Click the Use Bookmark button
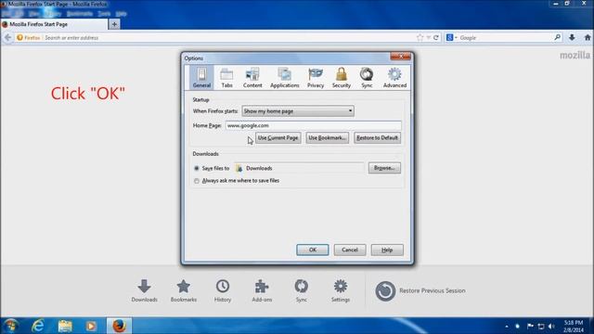Image resolution: width=594 pixels, height=334 pixels. click(328, 138)
